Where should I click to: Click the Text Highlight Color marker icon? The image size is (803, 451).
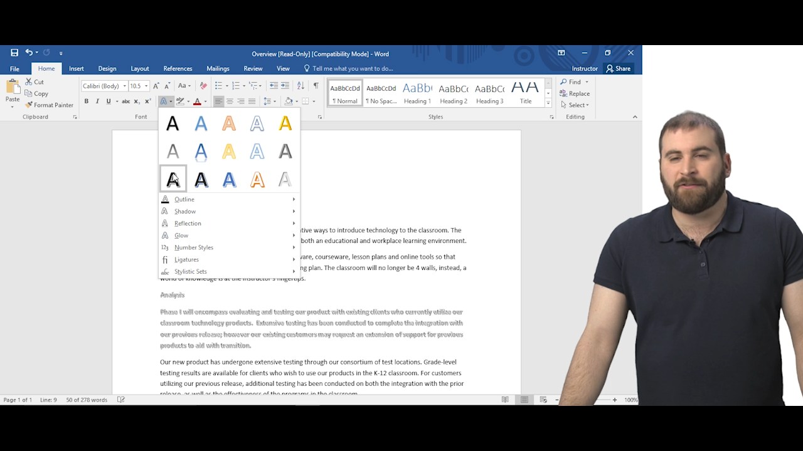(180, 101)
